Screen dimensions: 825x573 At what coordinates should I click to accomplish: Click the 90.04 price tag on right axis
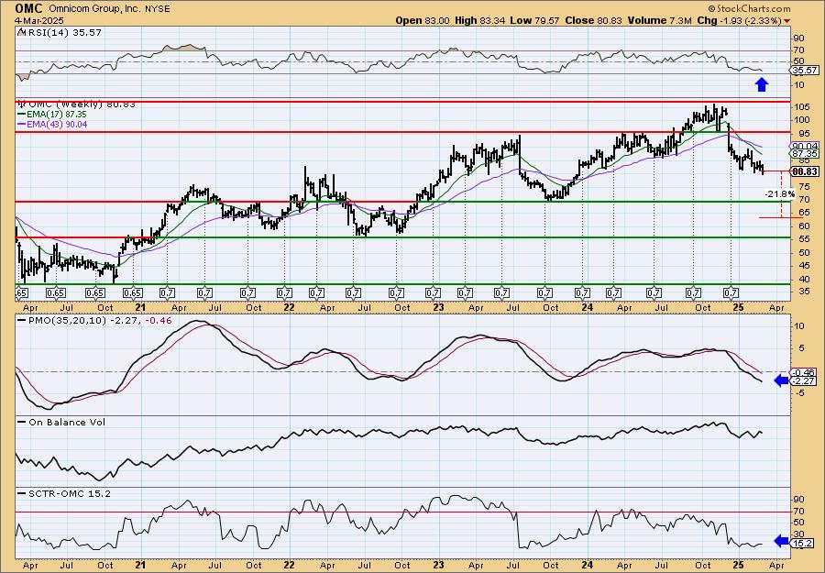[805, 146]
